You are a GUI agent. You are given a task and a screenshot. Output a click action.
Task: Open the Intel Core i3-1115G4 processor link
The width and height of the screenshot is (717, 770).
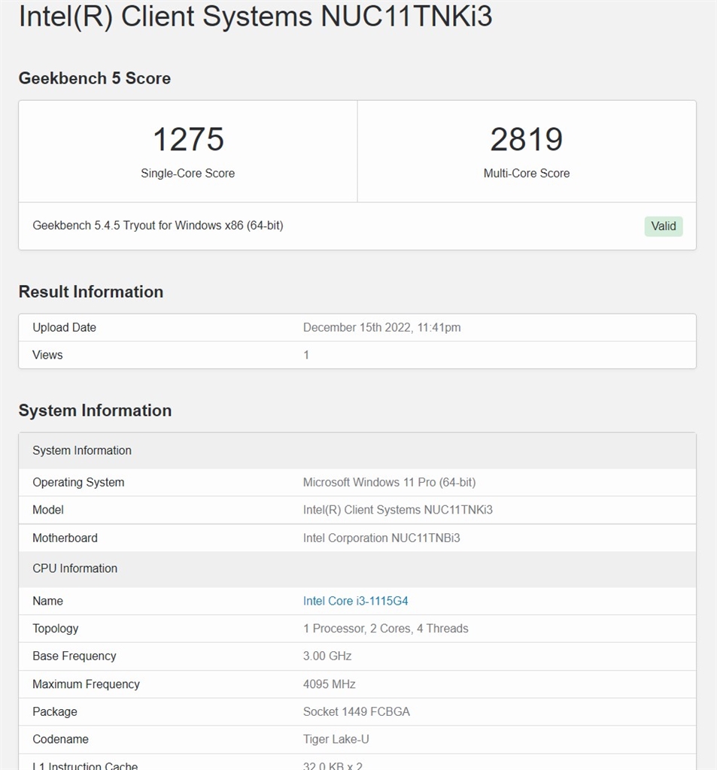click(x=355, y=601)
